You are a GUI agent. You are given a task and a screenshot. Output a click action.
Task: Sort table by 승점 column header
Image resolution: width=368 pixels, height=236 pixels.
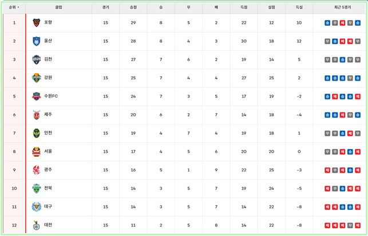[x=133, y=8]
